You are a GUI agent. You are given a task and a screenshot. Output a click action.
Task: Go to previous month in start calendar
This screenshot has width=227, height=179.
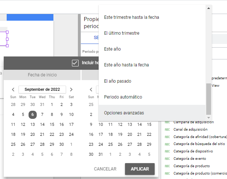click(13, 89)
